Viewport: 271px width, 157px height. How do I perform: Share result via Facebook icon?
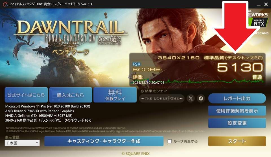point(201,98)
